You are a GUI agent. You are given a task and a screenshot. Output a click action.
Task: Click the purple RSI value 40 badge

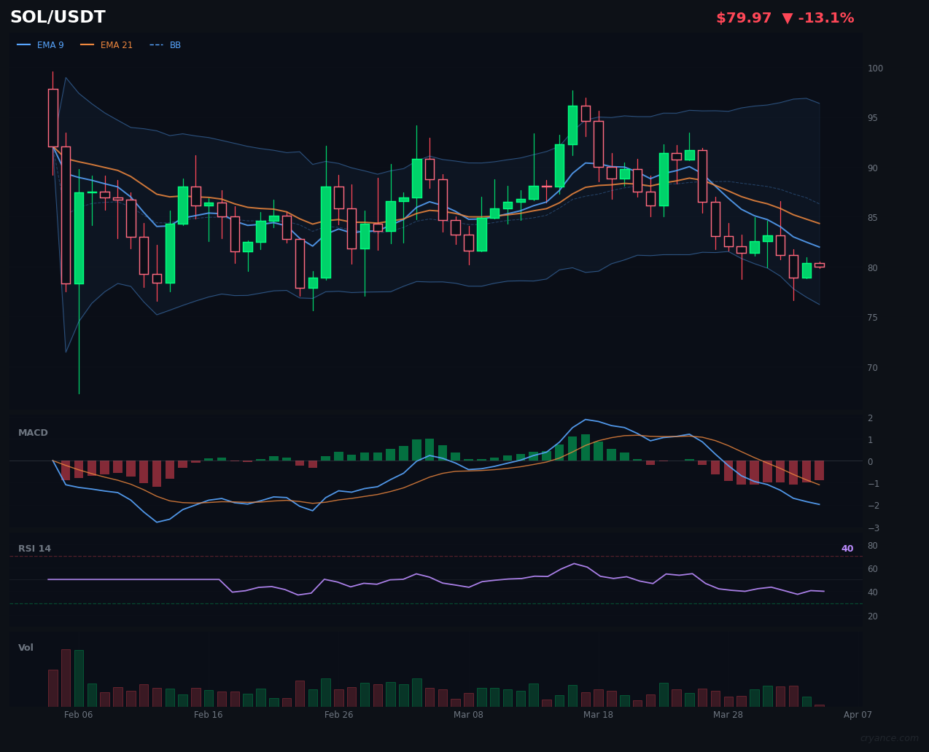847,549
